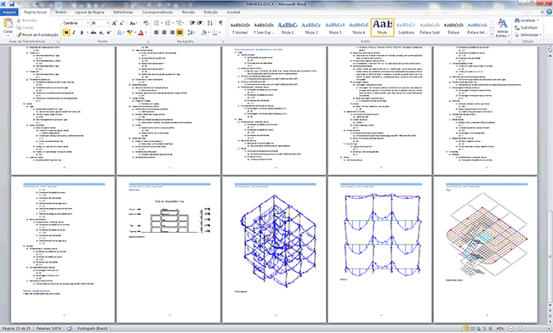Open Alterar Estilos dropdown
This screenshot has width=553, height=333.
click(x=502, y=28)
